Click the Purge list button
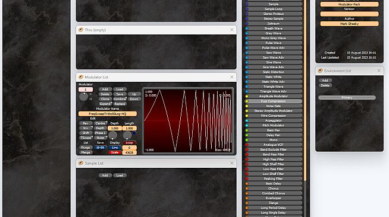The width and height of the screenshot is (389, 217). point(86,148)
